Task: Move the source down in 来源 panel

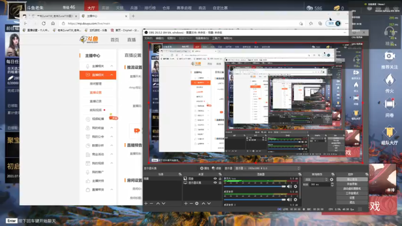Action: (209, 203)
